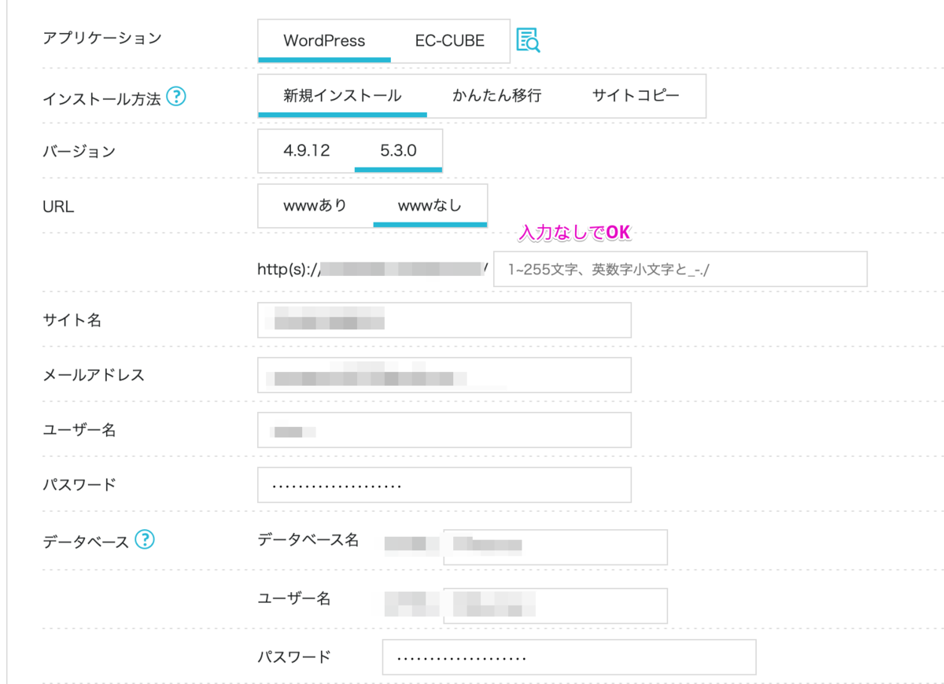Viewport: 944px width, 684px height.
Task: Click the メールアドレス label text
Action: click(x=94, y=375)
